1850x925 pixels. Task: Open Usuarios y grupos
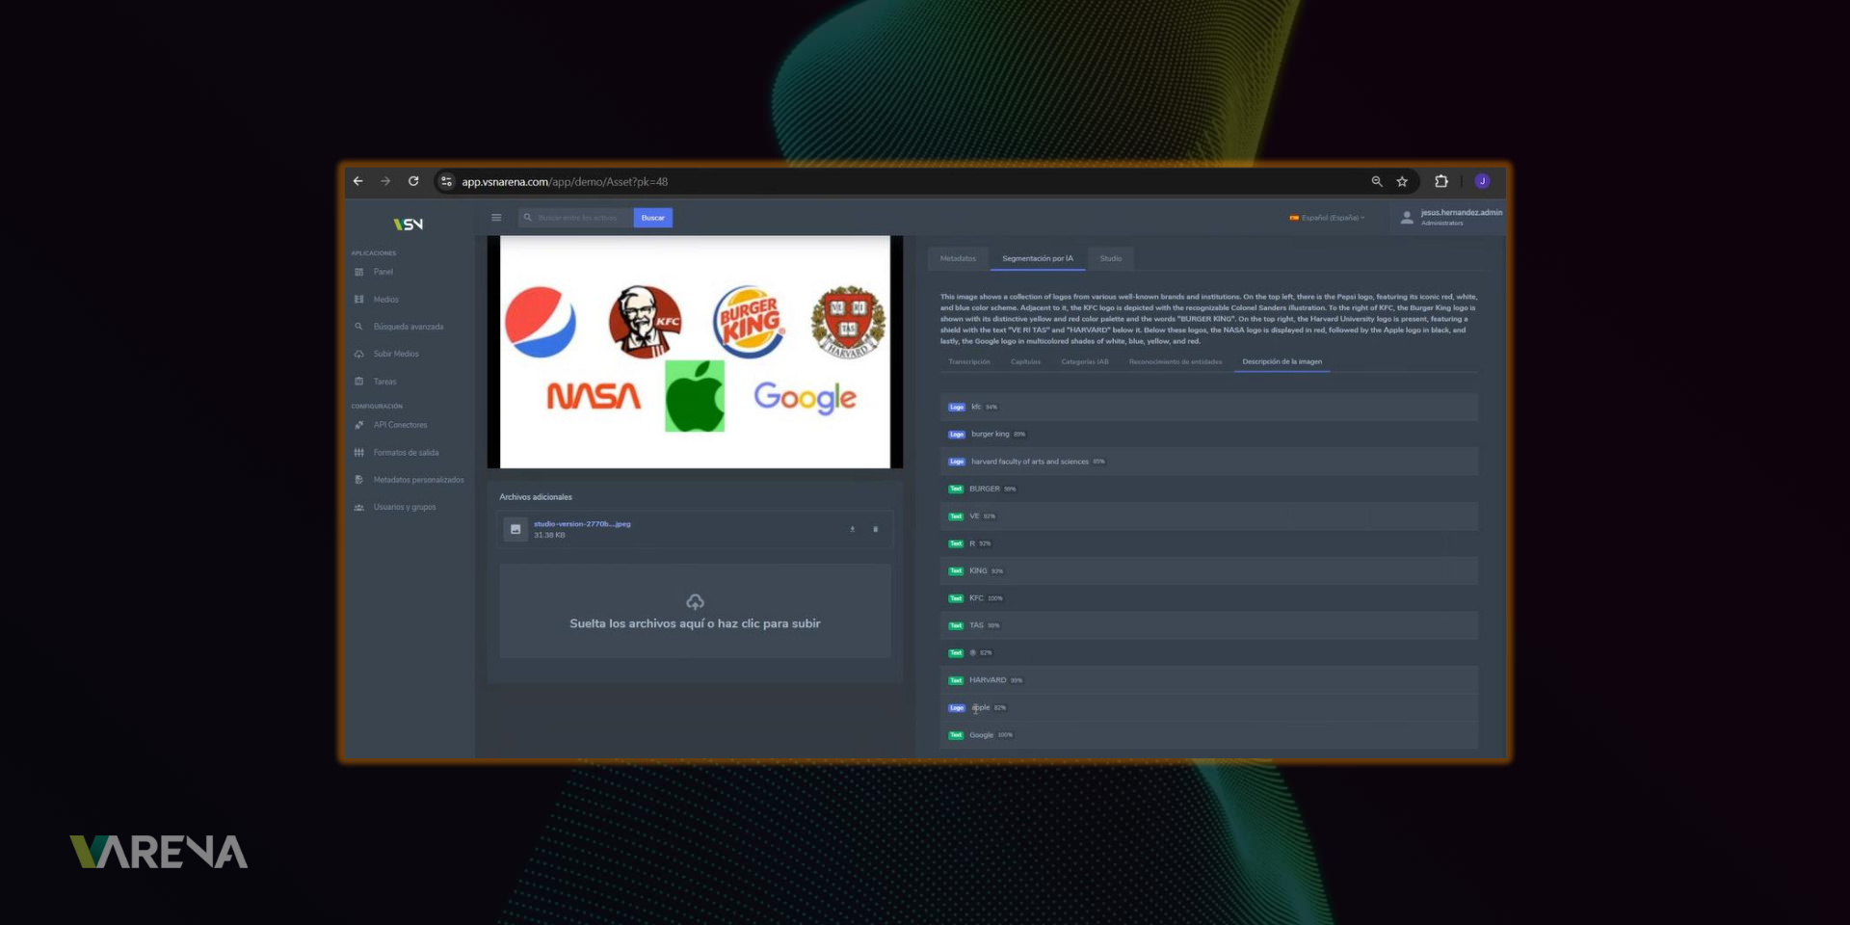(x=405, y=507)
